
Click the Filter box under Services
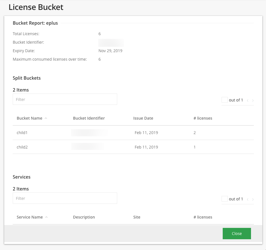[x=65, y=198]
